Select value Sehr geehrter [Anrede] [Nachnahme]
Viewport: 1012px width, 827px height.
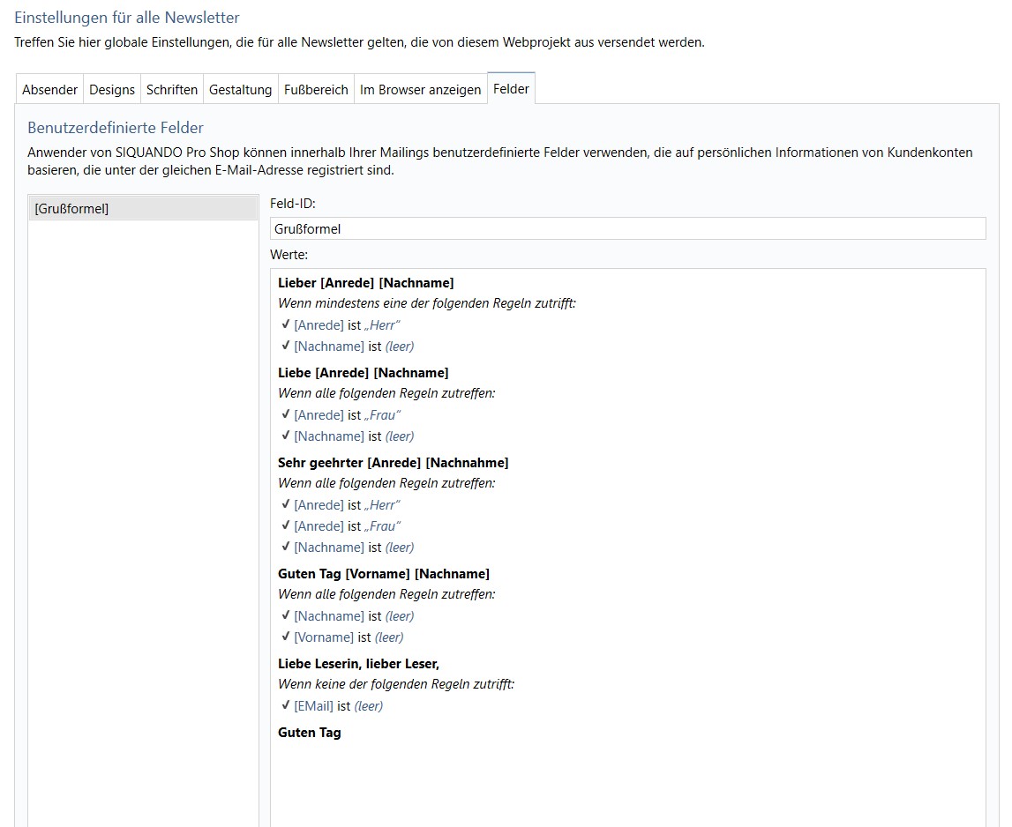pos(393,463)
